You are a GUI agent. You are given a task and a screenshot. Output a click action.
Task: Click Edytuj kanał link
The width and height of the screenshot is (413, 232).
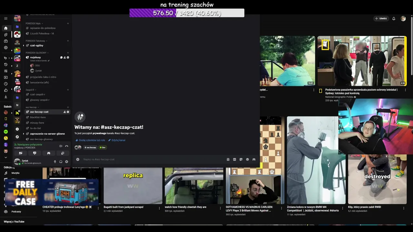click(117, 140)
